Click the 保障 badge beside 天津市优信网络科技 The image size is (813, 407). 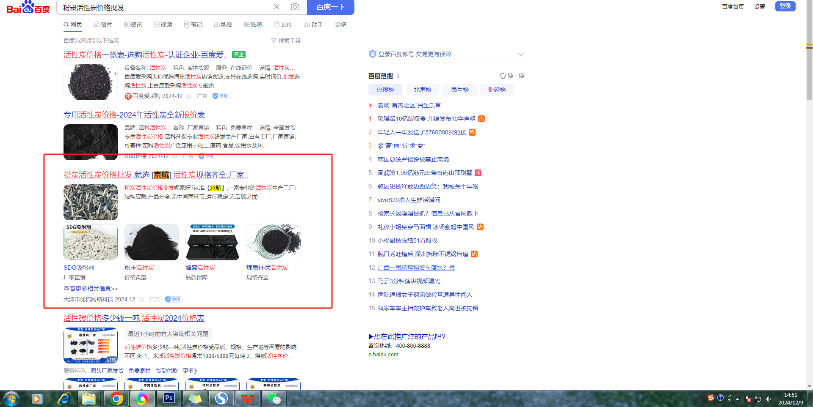[x=174, y=299]
